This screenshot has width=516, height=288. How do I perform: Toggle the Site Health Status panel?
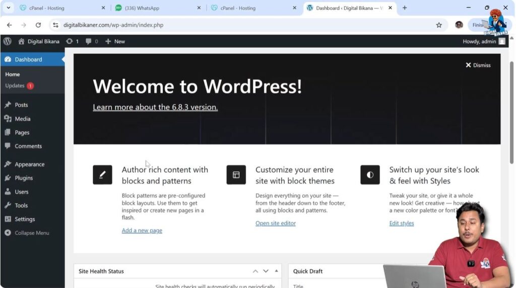point(277,271)
